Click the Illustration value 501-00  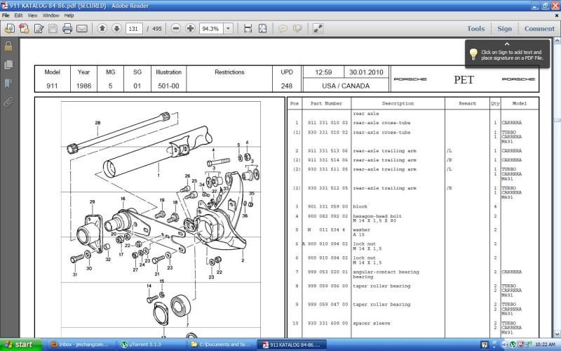[x=168, y=86]
